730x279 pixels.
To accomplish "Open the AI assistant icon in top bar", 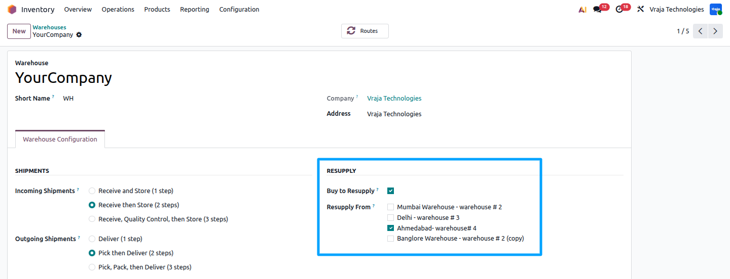I will pyautogui.click(x=582, y=10).
